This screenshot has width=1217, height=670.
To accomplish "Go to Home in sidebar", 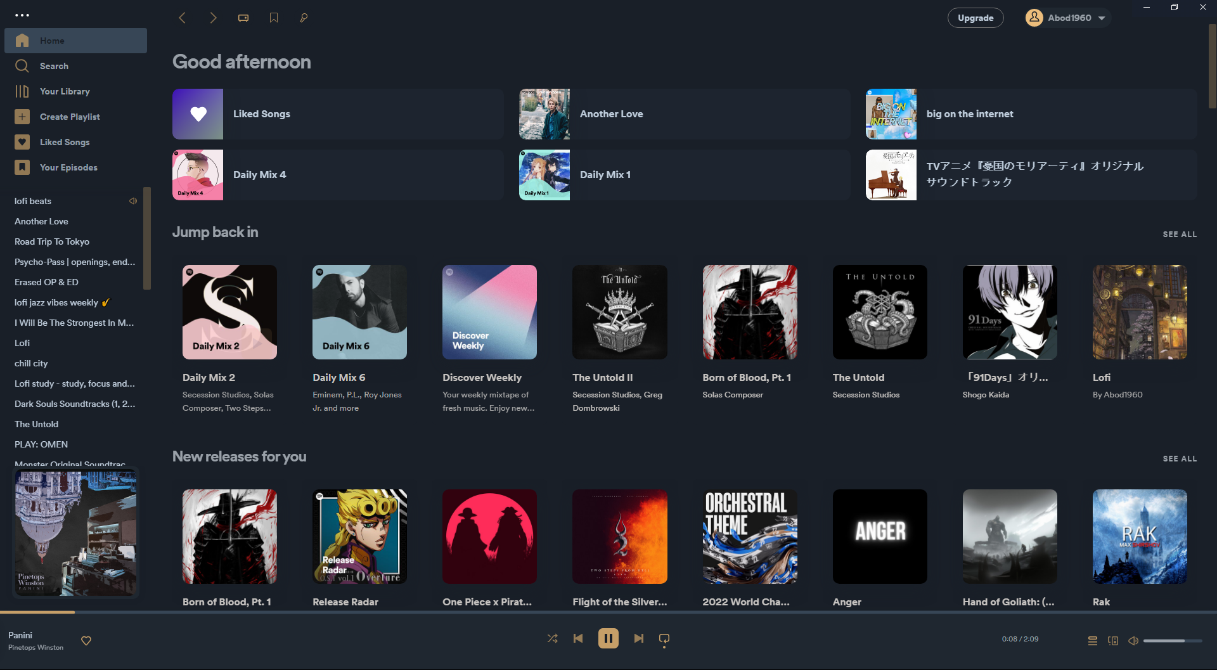I will pyautogui.click(x=75, y=41).
